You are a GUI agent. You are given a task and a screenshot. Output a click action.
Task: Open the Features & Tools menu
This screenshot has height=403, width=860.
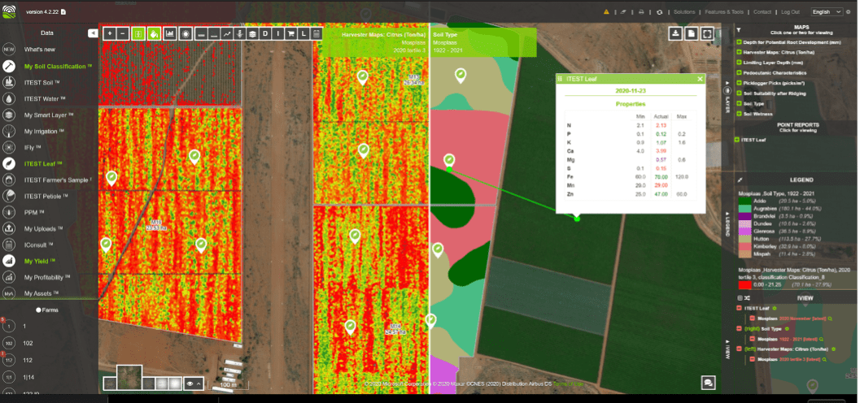coord(724,12)
